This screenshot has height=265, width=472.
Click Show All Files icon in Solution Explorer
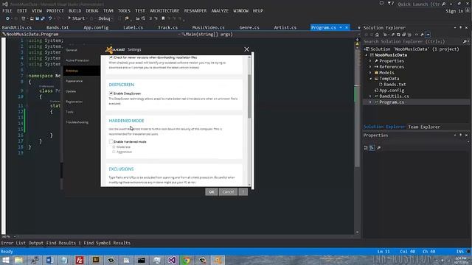(410, 35)
